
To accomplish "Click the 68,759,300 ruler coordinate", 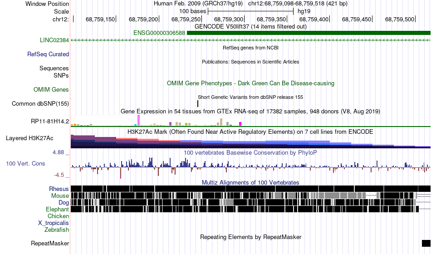I will point(229,19).
